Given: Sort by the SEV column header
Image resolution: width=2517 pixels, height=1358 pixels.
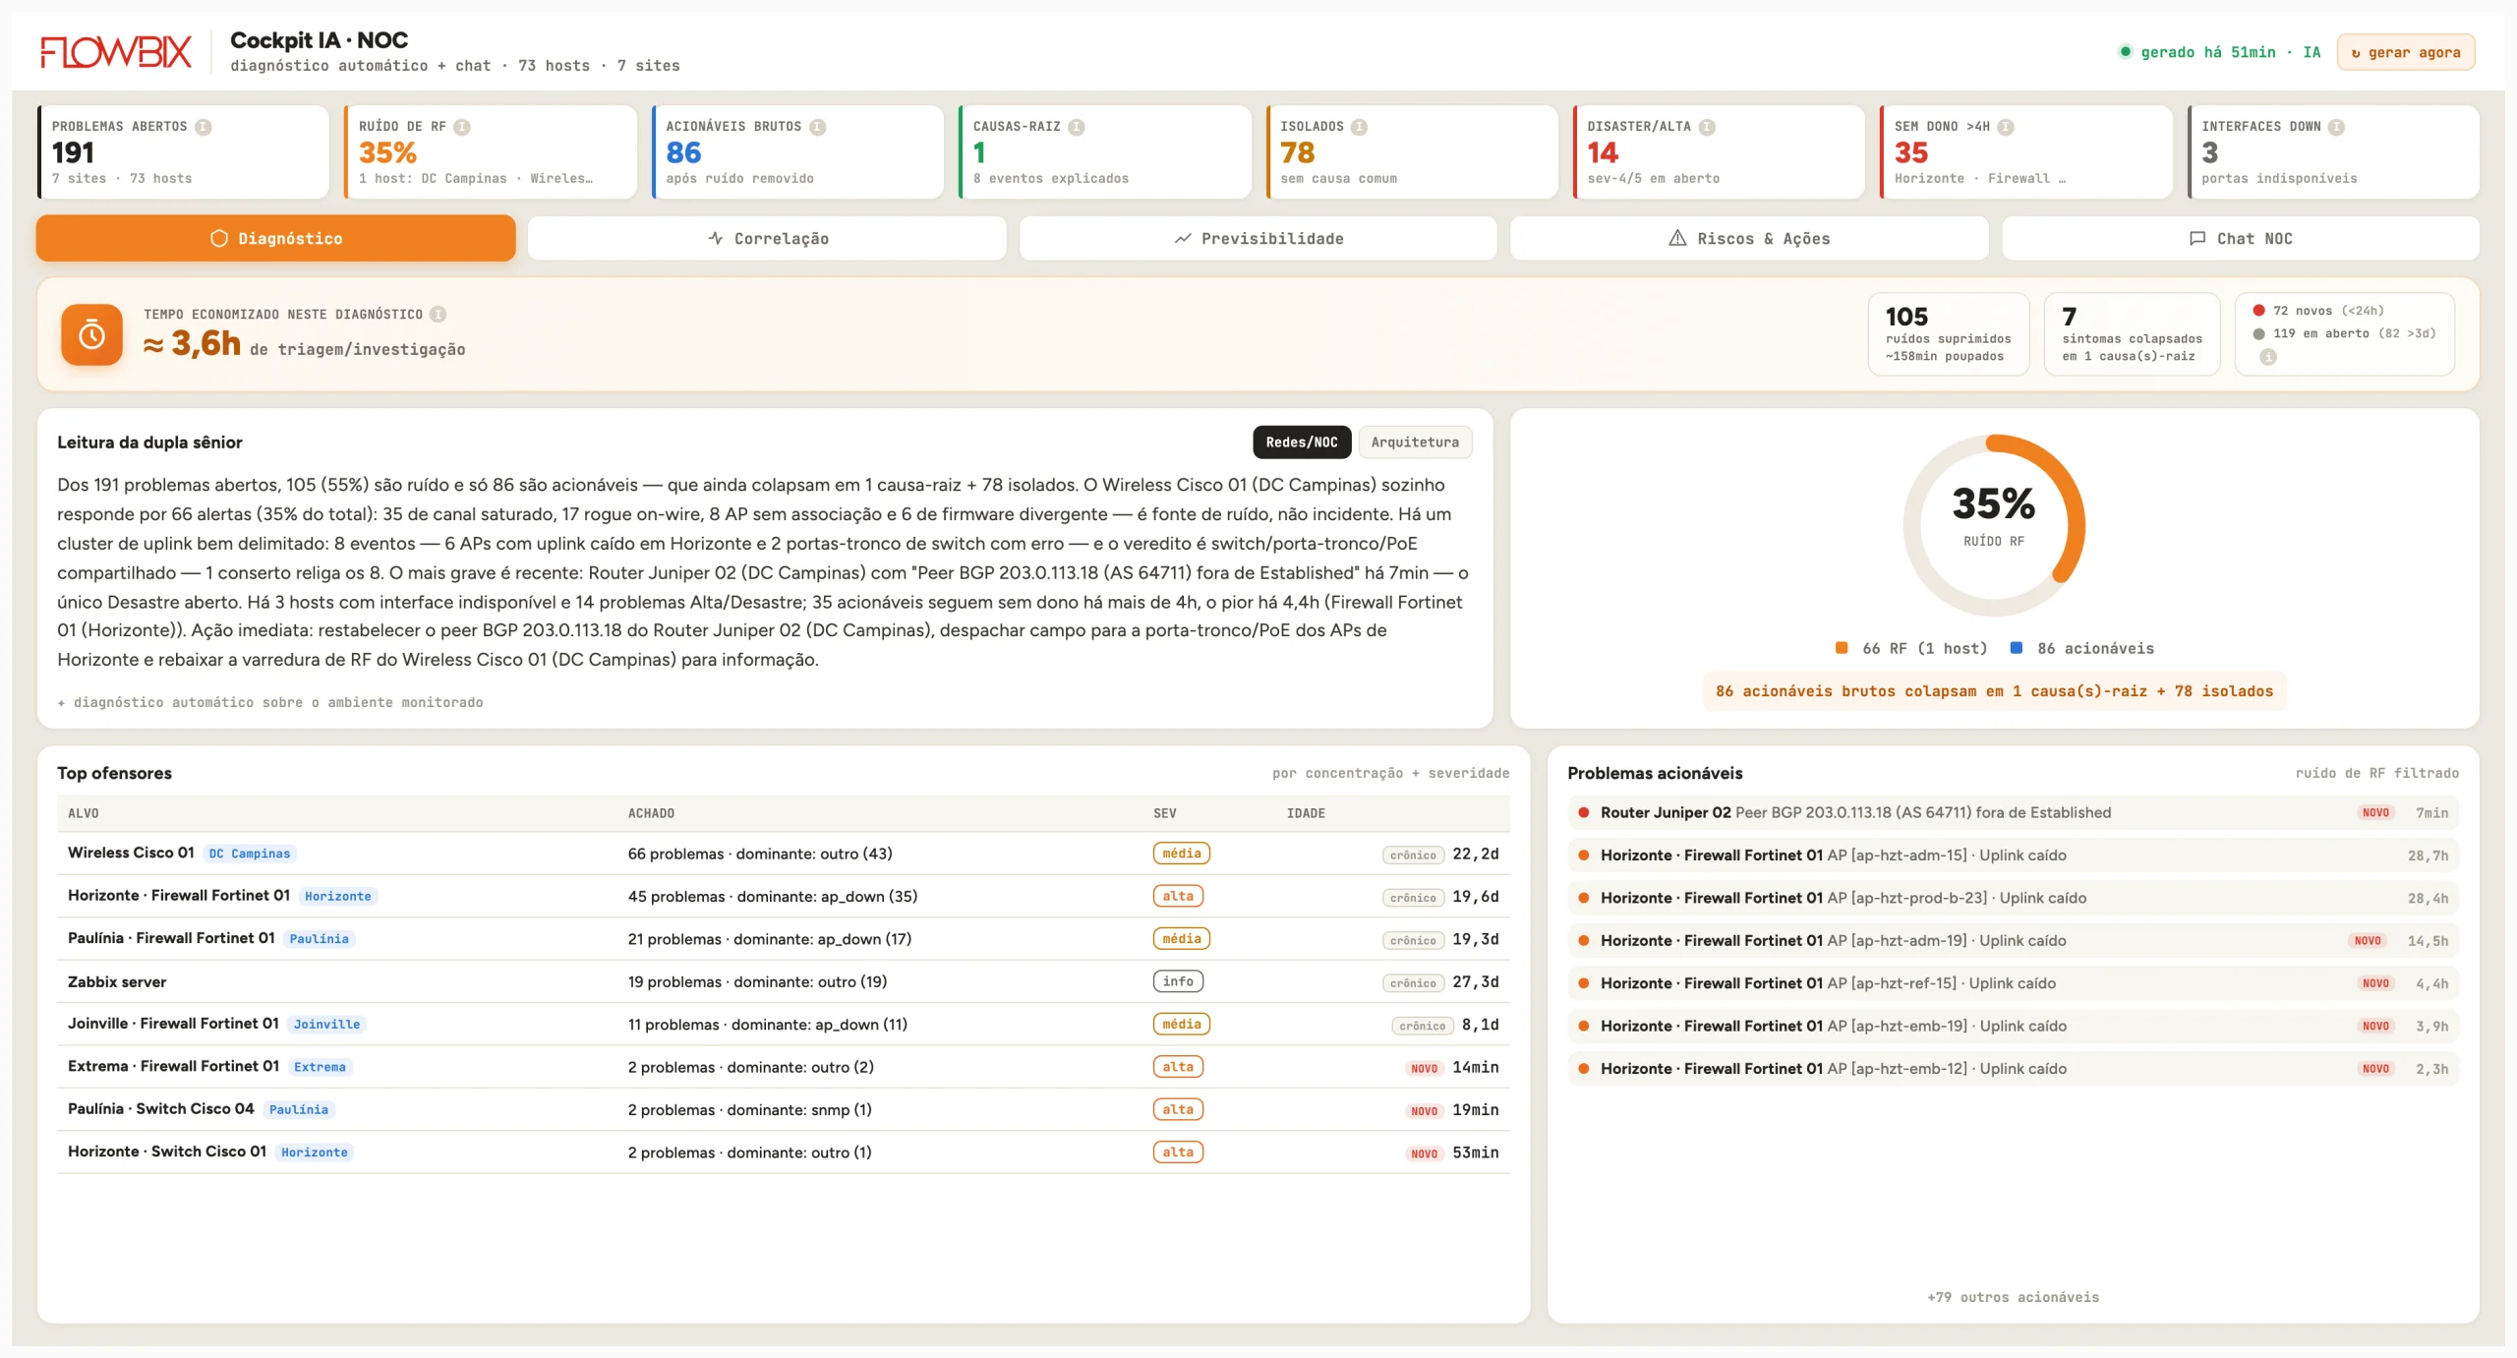Looking at the screenshot, I should click(x=1165, y=813).
